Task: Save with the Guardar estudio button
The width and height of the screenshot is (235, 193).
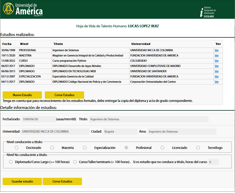Action: point(22,181)
